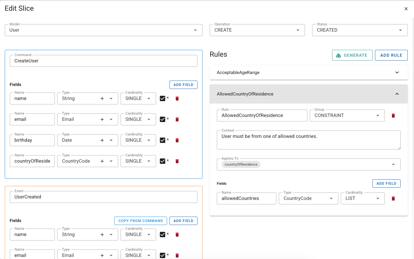Delete the countryOfReside command field
Viewport: 414px width, 259px height.
point(177,161)
